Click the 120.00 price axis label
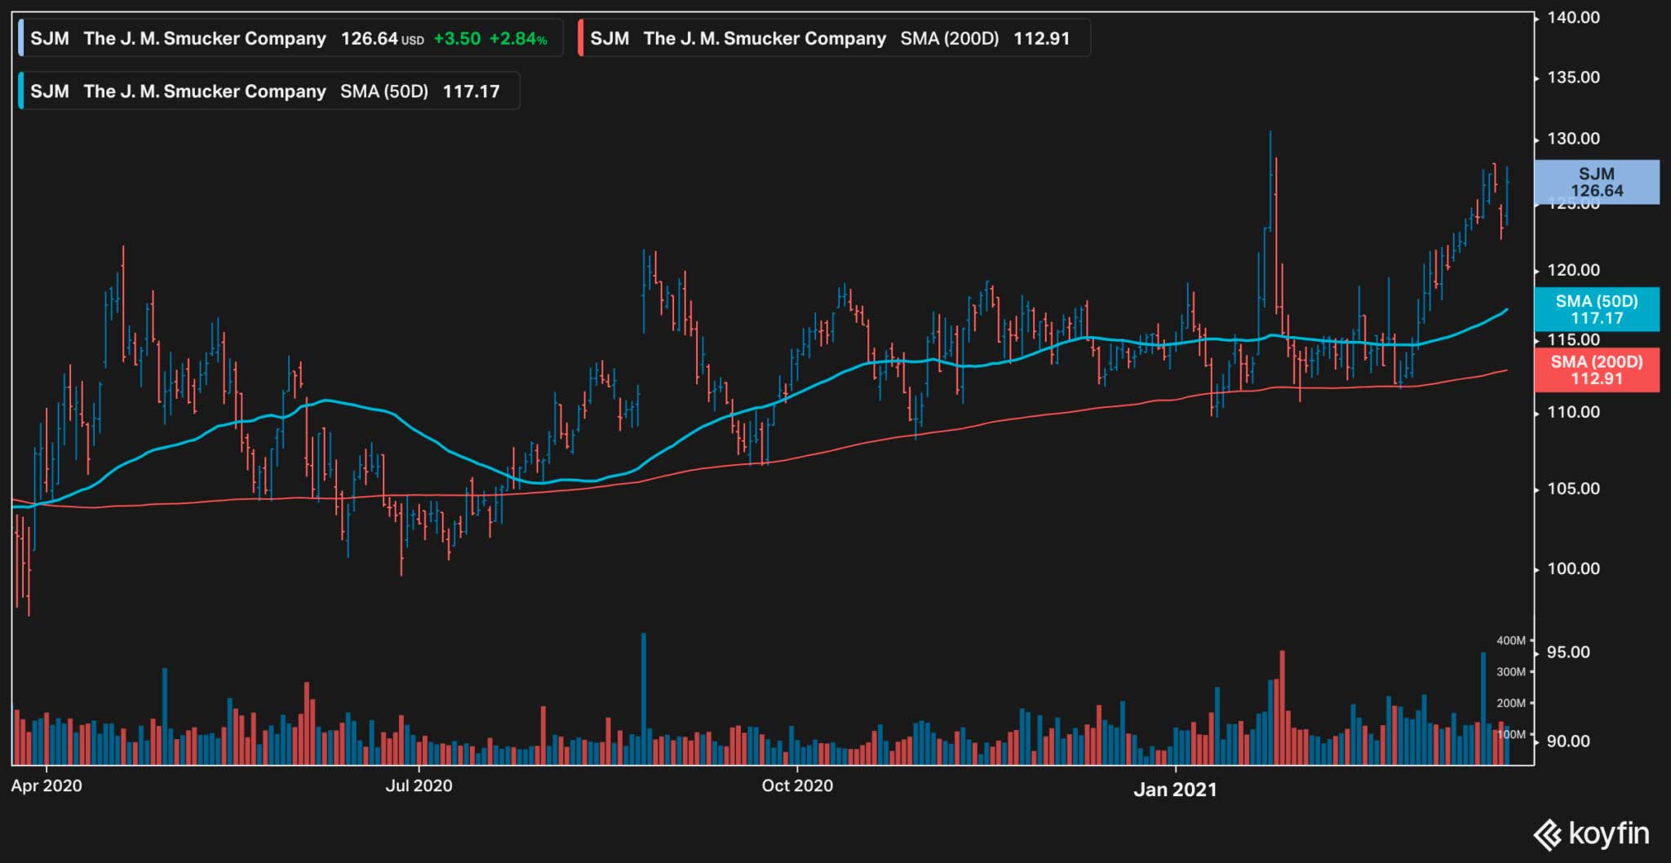 1573,270
